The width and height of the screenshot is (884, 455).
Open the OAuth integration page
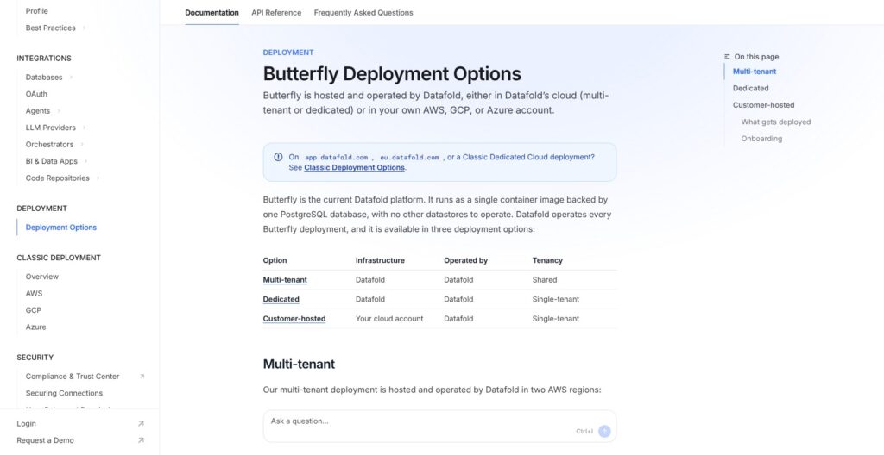tap(36, 94)
